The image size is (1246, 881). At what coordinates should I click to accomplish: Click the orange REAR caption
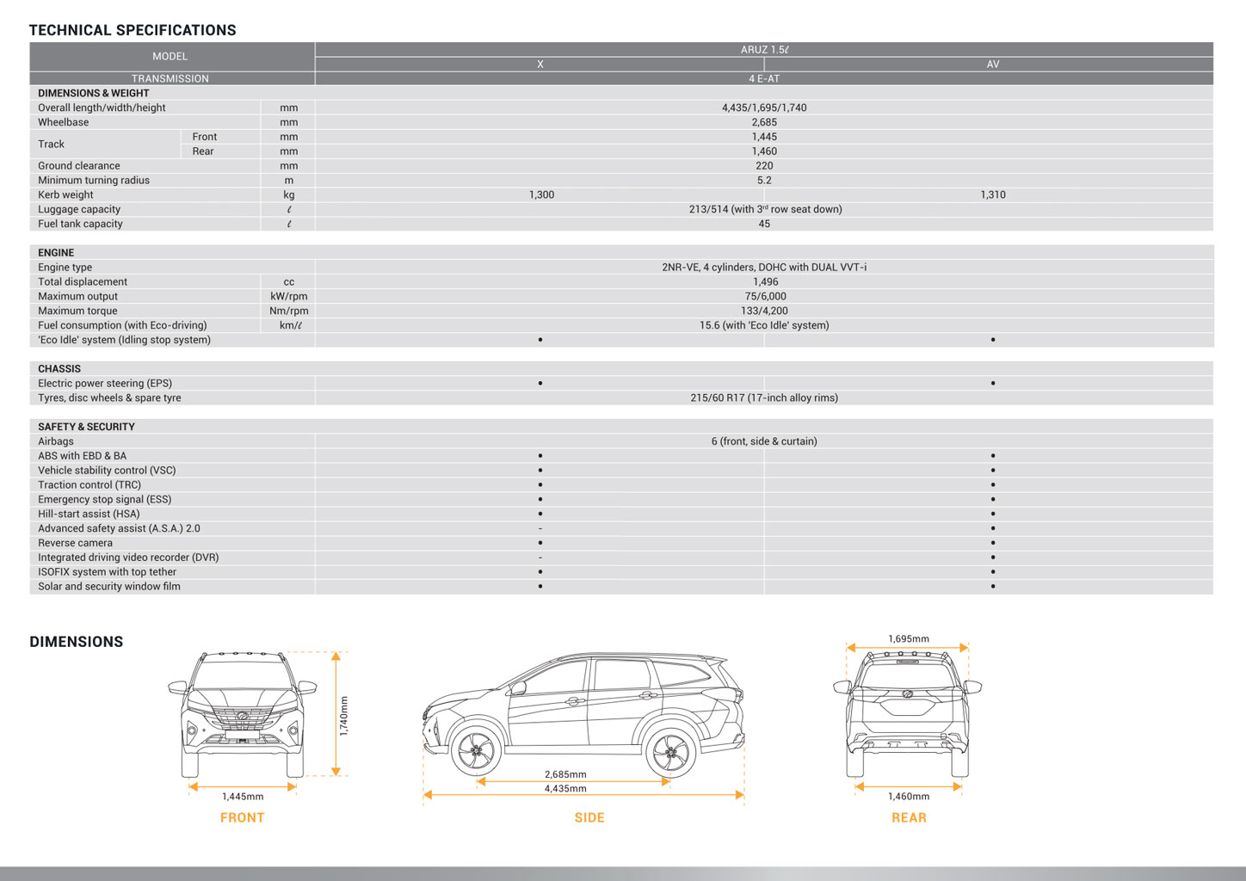[x=909, y=818]
